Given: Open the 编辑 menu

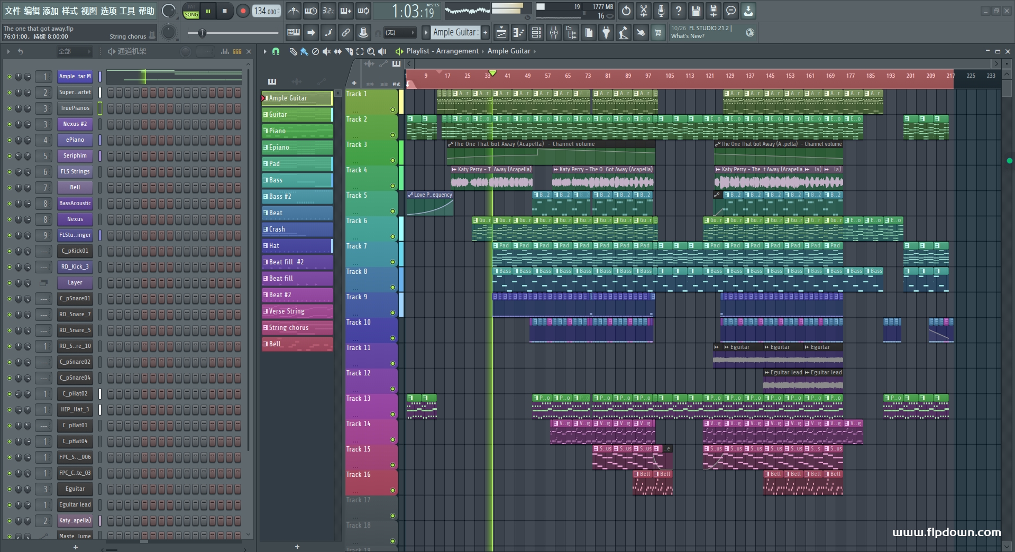Looking at the screenshot, I should click(x=32, y=11).
